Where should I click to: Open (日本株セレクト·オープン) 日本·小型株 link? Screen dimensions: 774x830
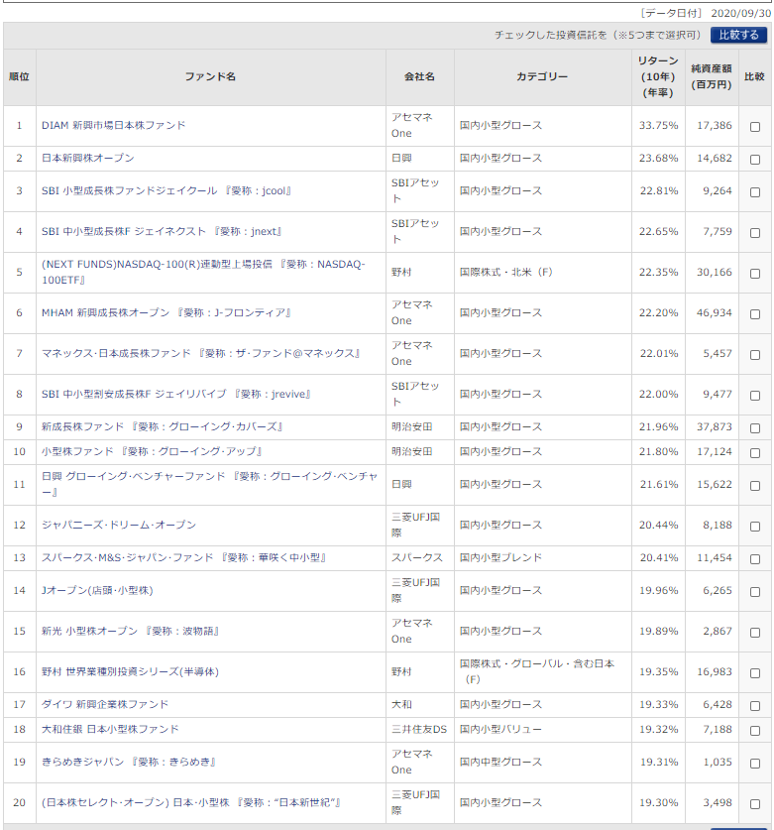(x=191, y=803)
